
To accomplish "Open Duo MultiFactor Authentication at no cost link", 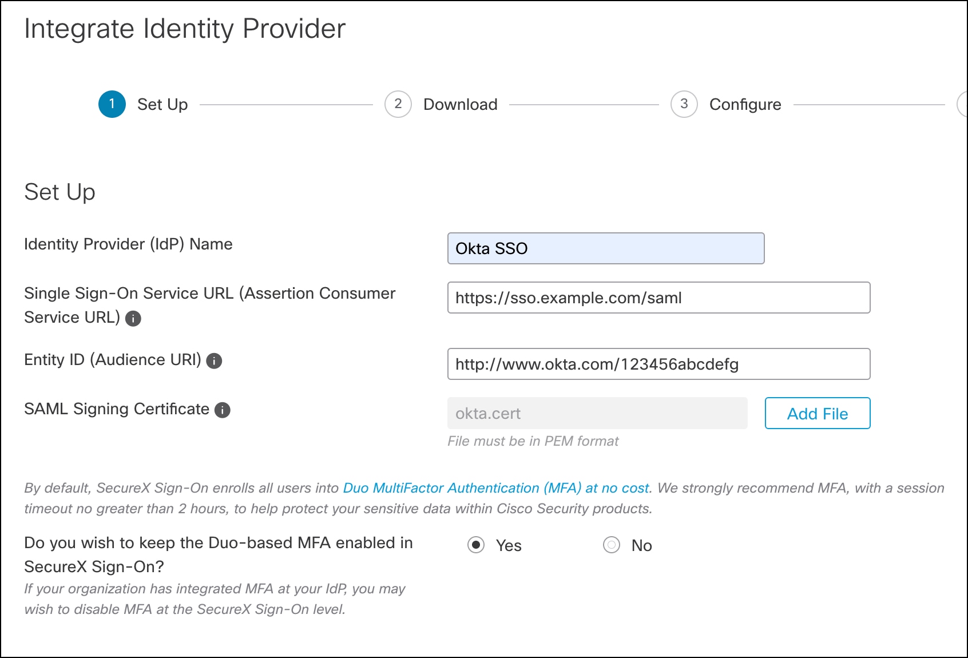I will pyautogui.click(x=496, y=488).
